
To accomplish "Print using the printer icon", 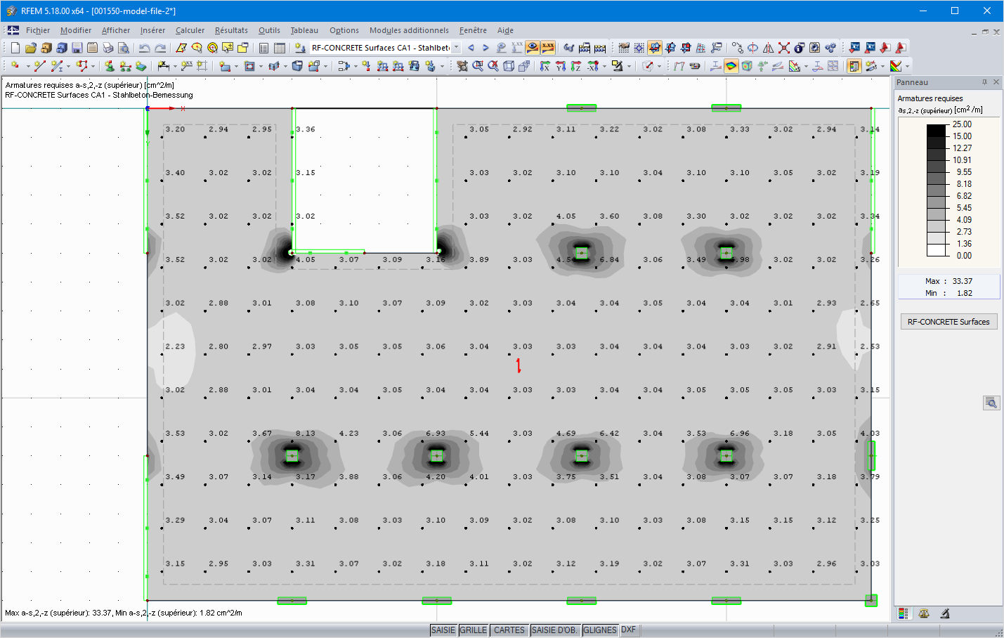I will (x=108, y=48).
